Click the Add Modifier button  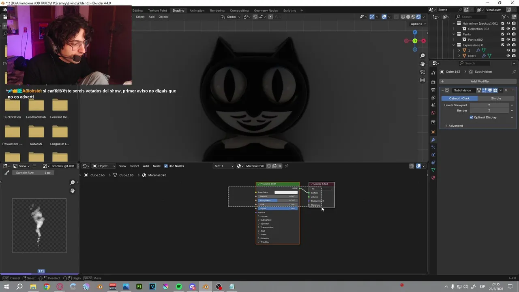[x=478, y=81]
